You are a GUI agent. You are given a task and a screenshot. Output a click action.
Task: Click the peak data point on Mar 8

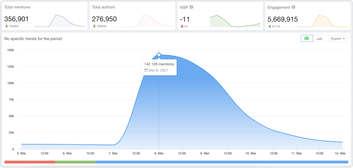(159, 55)
